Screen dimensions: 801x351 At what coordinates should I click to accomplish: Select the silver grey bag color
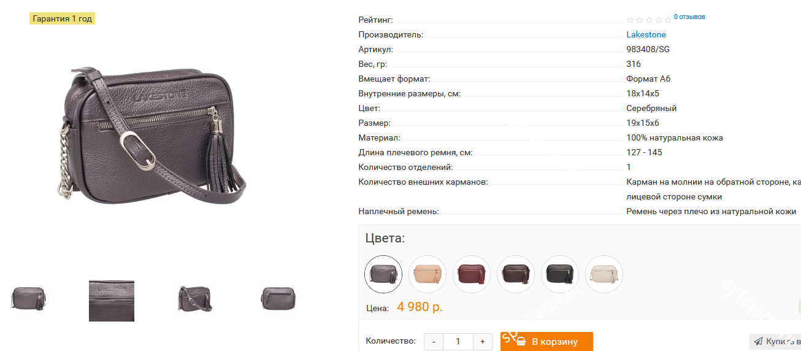pyautogui.click(x=383, y=274)
